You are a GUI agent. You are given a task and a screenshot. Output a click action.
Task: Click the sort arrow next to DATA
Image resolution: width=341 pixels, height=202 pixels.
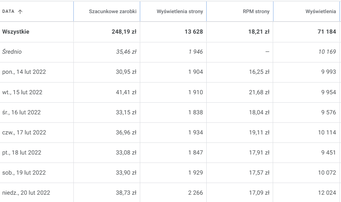coord(20,11)
